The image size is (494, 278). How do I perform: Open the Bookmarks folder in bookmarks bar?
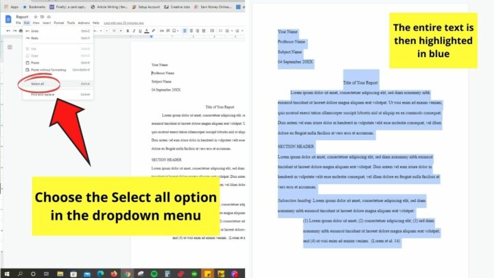(x=34, y=7)
